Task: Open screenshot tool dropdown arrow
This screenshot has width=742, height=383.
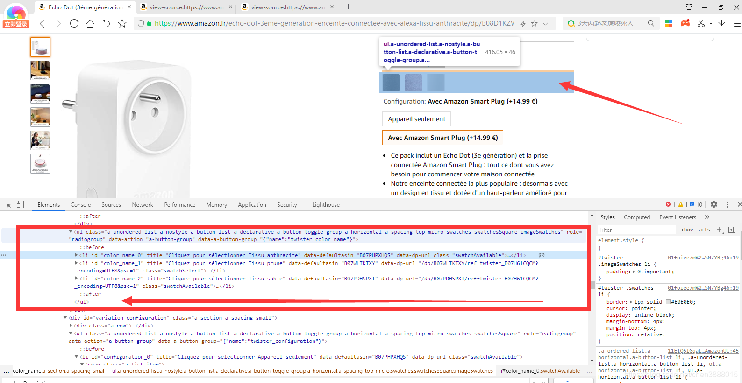Action: [711, 24]
